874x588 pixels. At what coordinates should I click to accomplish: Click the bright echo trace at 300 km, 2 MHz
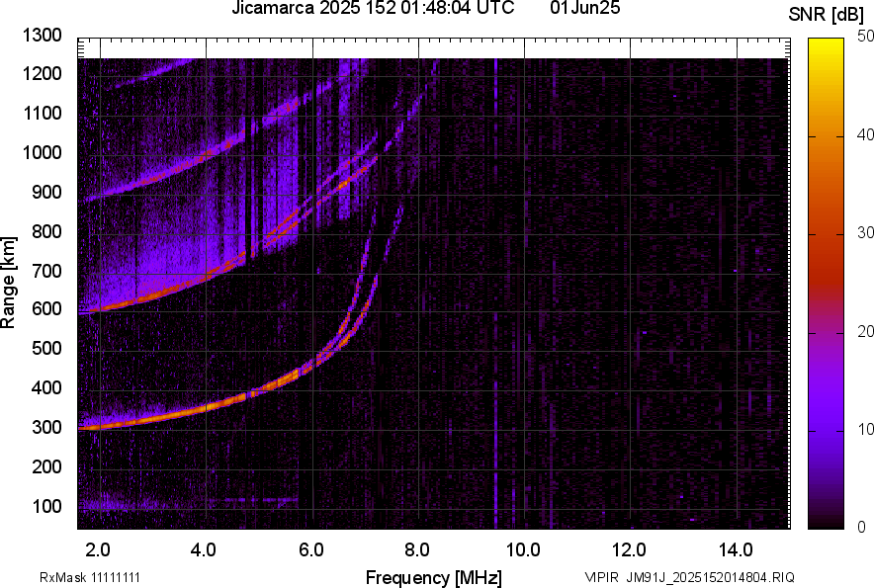(100, 427)
